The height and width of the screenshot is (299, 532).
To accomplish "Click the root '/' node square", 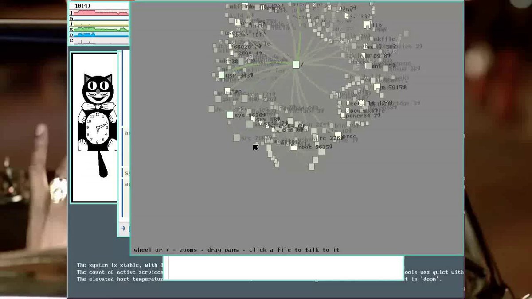I will click(296, 65).
